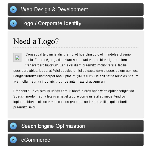This screenshot has width=149, height=152.
Task: Click the paragraph starting with 'Praesent duis vel'
Action: click(74, 99)
